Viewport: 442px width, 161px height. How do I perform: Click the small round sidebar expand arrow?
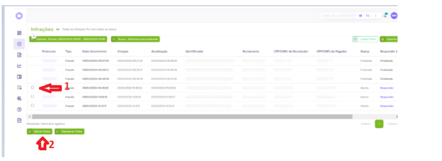coord(33,36)
